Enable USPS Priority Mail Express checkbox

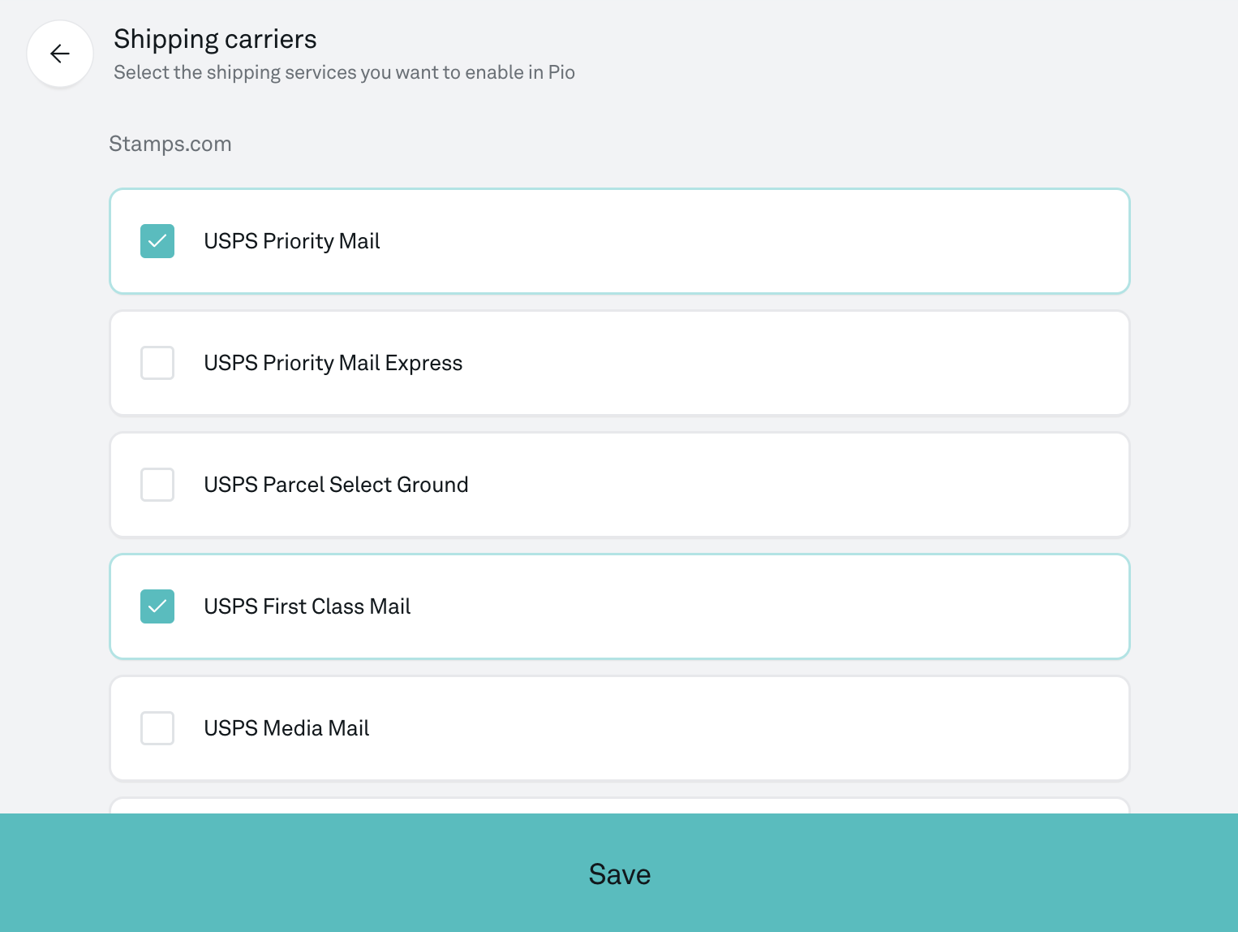tap(157, 363)
